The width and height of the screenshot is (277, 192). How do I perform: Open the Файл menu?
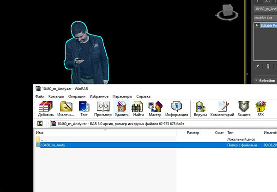coord(40,96)
